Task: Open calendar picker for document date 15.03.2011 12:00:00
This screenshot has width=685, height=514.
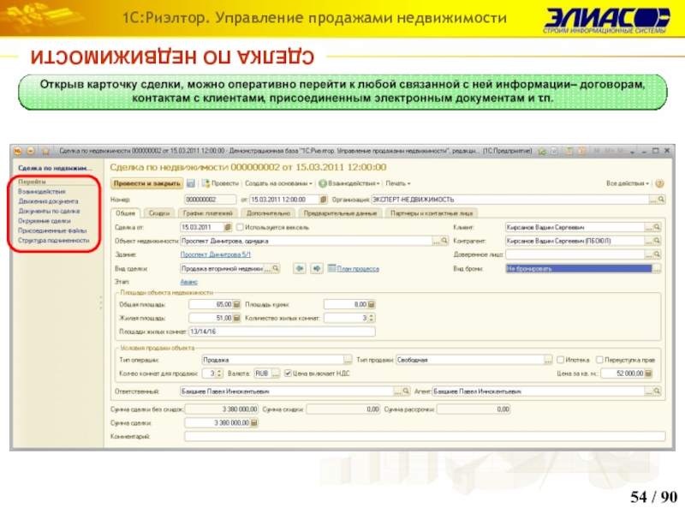Action: coord(324,200)
